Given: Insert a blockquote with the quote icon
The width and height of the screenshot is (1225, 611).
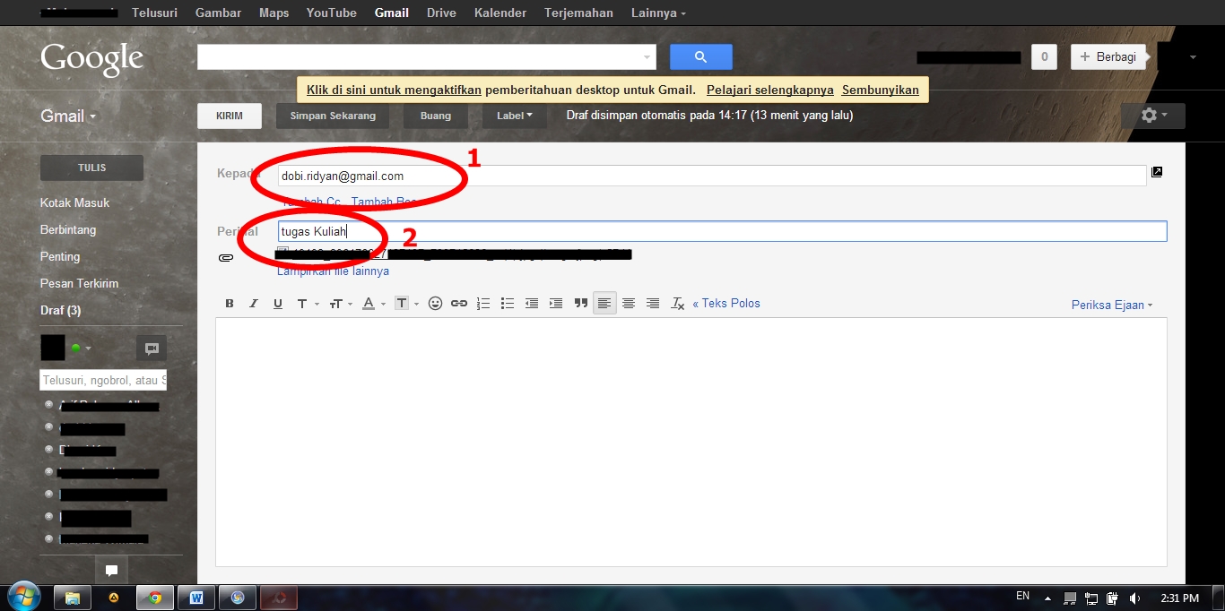Looking at the screenshot, I should 580,303.
